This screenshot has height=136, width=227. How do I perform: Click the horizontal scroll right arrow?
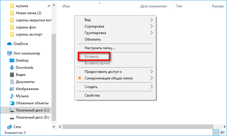pos(224,127)
